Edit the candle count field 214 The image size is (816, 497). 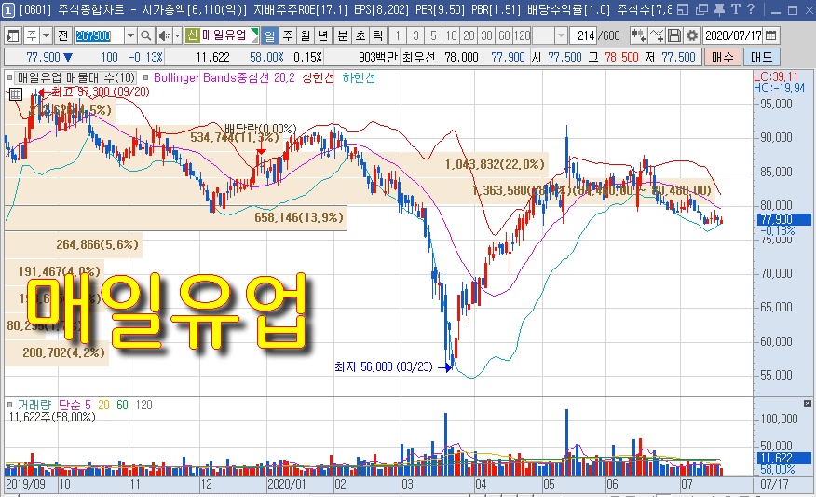583,36
